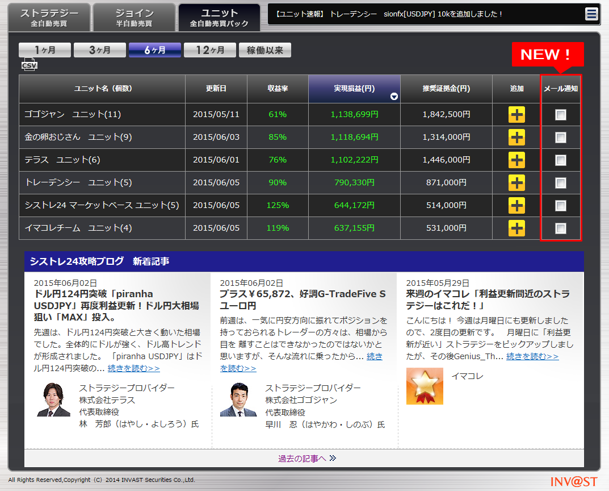This screenshot has width=609, height=491.
Task: Toggle mail notification for テラス ユニット
Action: coord(560,160)
